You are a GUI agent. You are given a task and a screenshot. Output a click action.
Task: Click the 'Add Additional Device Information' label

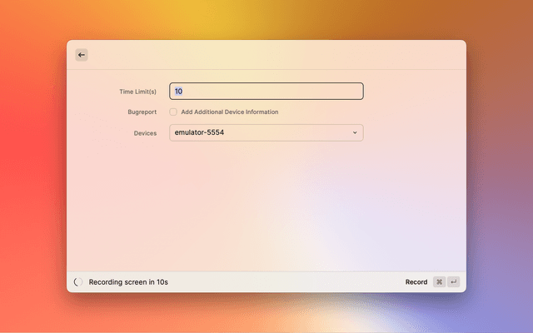pos(230,112)
